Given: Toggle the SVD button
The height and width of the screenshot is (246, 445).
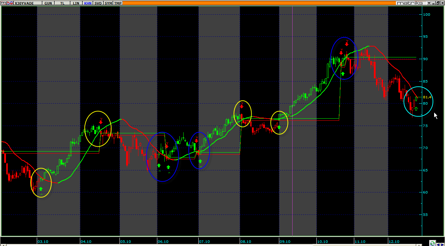Looking at the screenshot, I should click(x=98, y=3).
